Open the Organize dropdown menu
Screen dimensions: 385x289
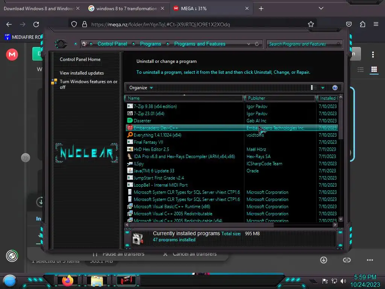point(141,88)
